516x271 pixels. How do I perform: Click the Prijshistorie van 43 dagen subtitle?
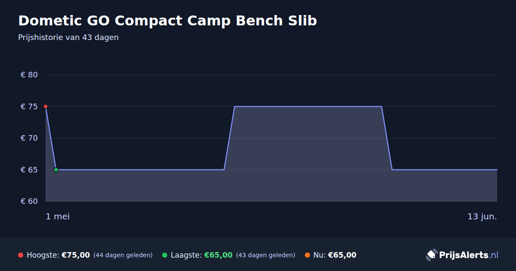point(68,37)
